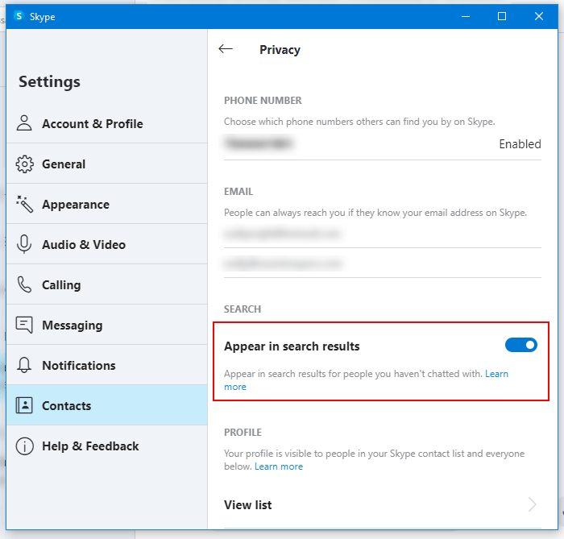
Task: Click the Enabled phone number status
Action: 520,144
